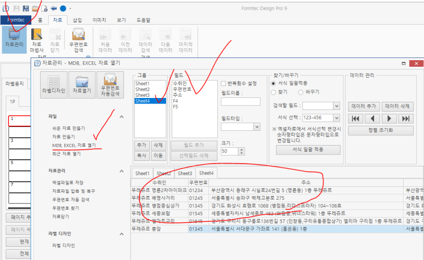Open the 홈 ribbon tab

[40, 20]
